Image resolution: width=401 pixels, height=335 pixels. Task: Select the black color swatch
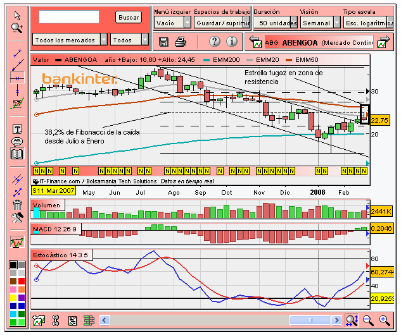coord(13,265)
